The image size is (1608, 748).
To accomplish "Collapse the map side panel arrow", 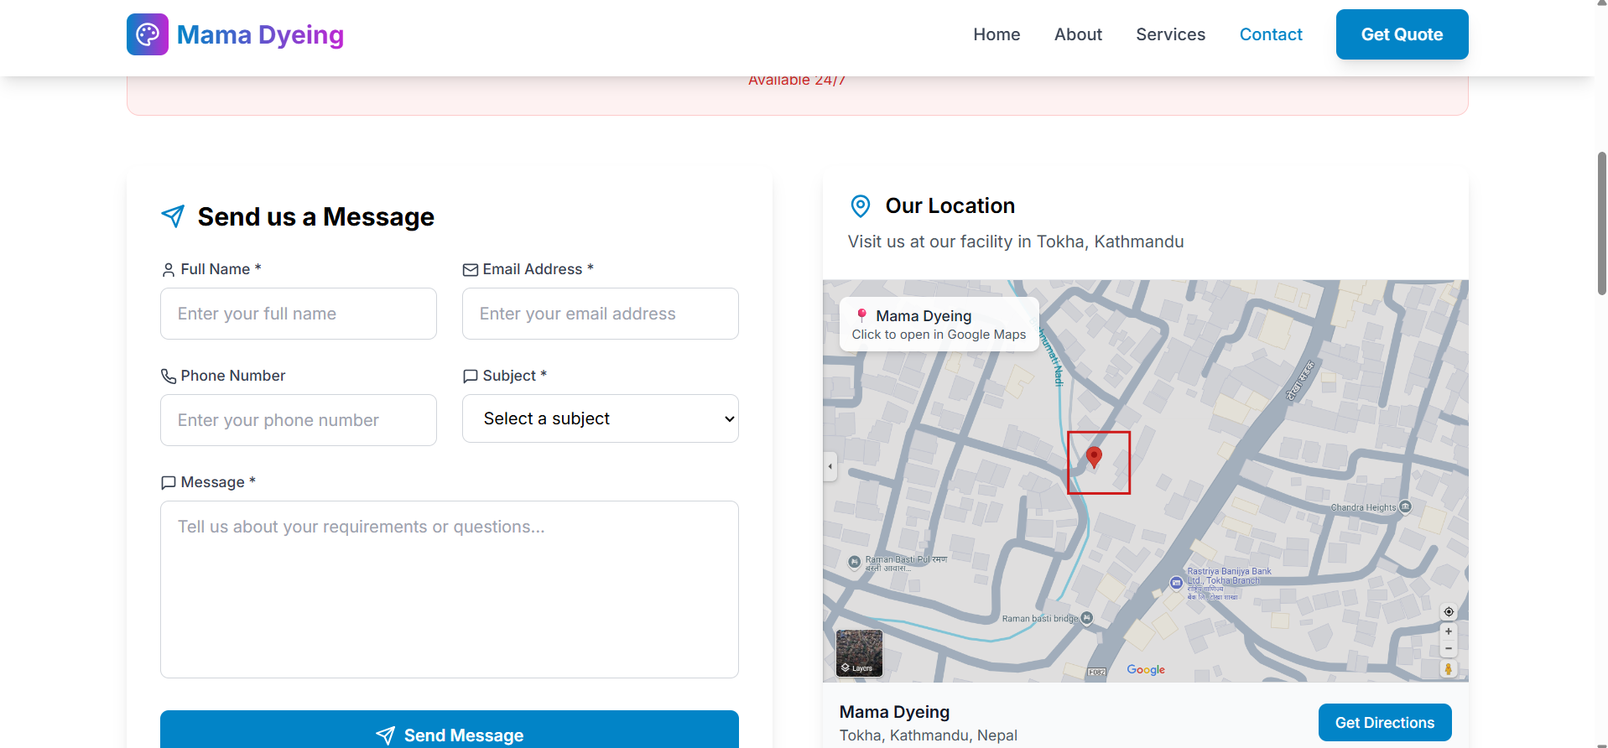I will point(830,466).
